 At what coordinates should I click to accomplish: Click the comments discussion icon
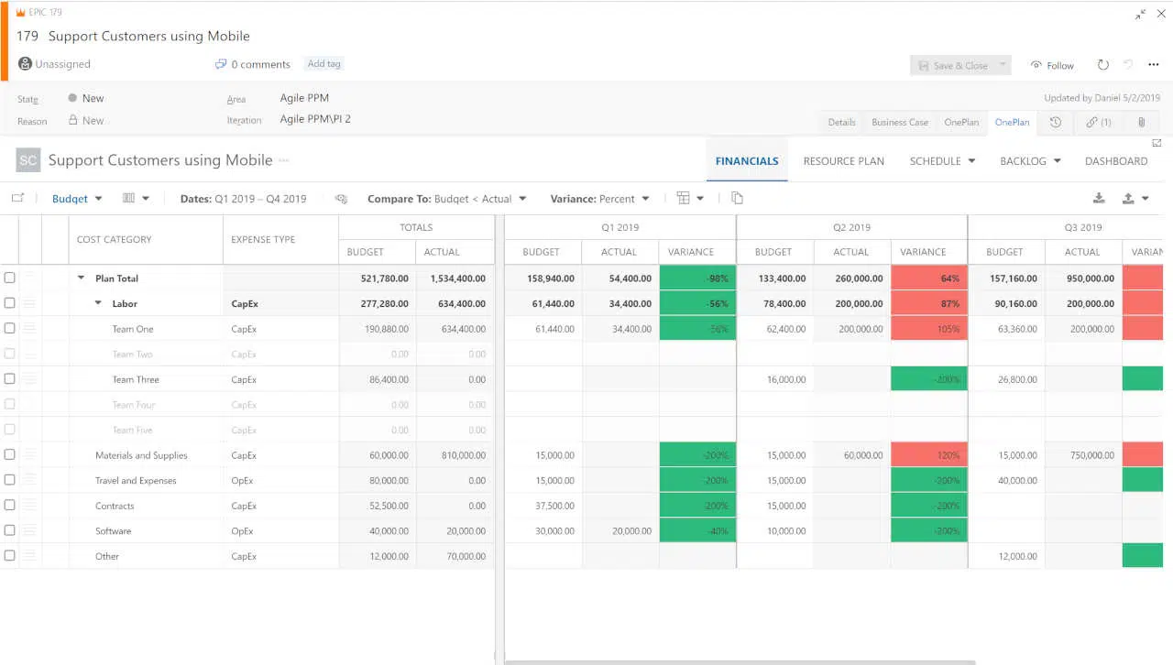click(220, 64)
